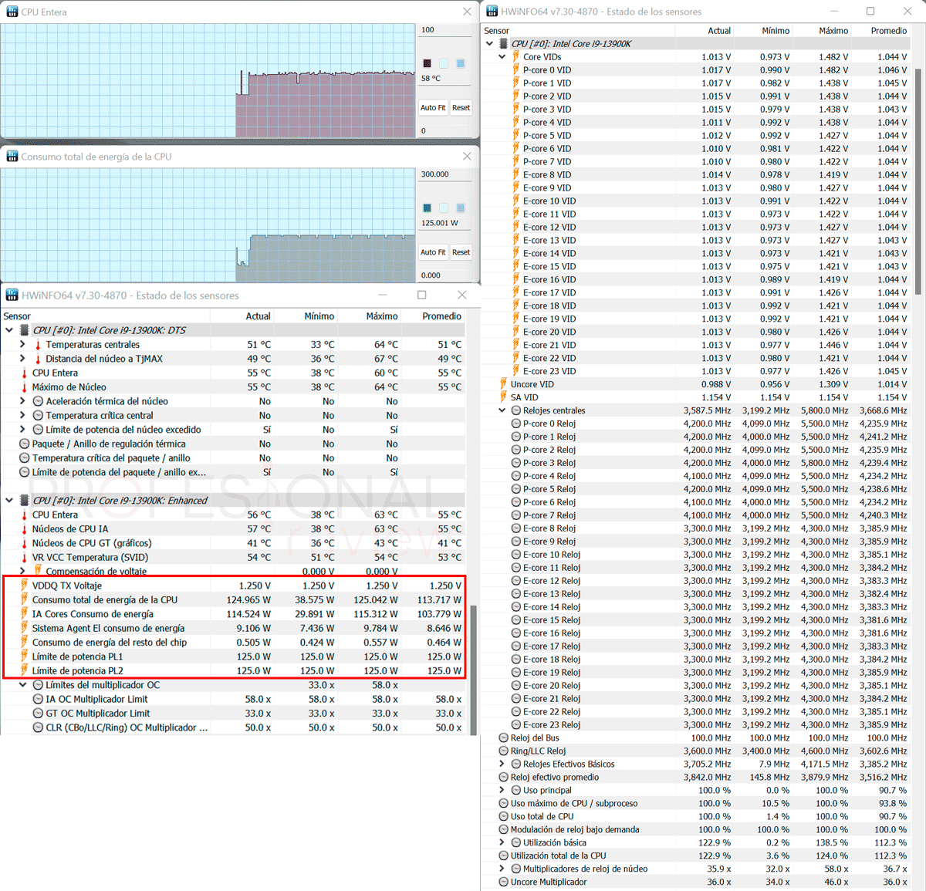Click HWiNFO icon in CPU Entera window title
Viewport: 926px width, 891px height.
(x=12, y=12)
